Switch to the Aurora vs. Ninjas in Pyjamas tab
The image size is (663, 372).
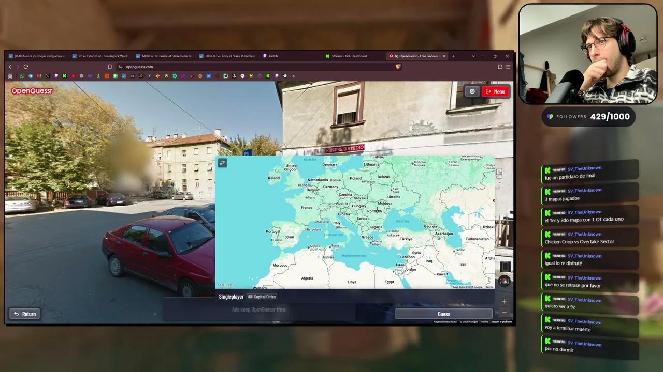[x=37, y=56]
